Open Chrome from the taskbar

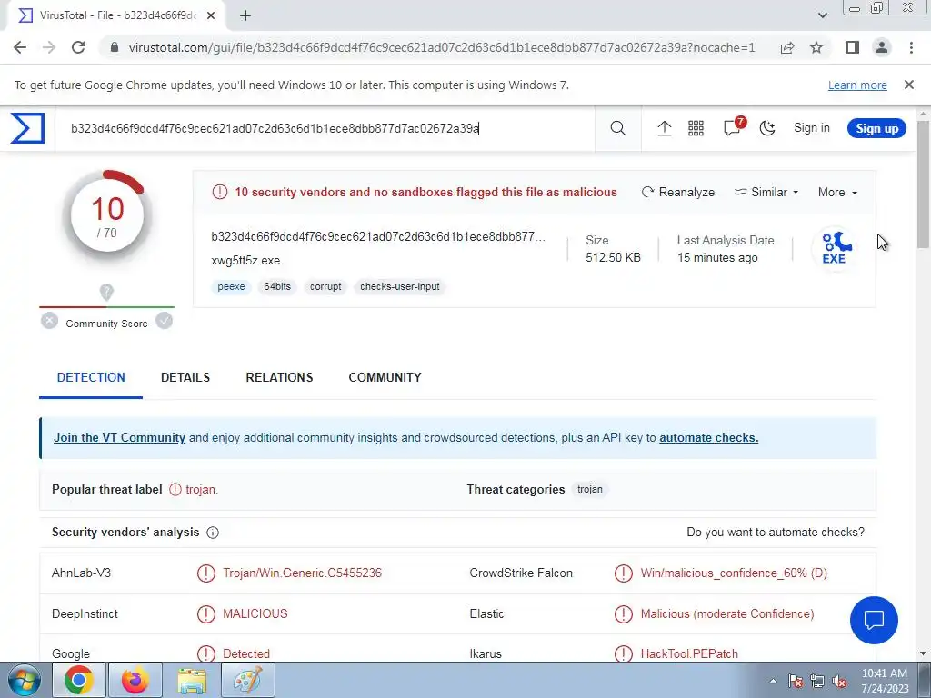tap(79, 680)
